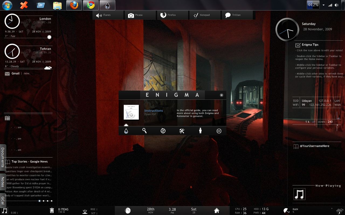Launch Firefox from the Enigma launcher bar
Viewport: 345px width, 215px height.
pos(172,15)
